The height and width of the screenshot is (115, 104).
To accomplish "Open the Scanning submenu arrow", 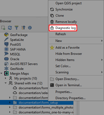I will pyautogui.click(x=102, y=72).
